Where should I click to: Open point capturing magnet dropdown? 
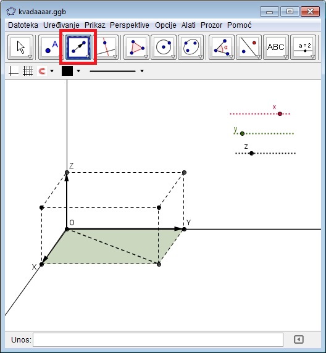pos(52,71)
